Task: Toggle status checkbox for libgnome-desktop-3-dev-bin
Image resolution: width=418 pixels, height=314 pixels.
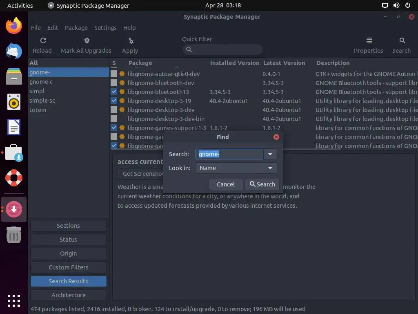Action: 114,119
